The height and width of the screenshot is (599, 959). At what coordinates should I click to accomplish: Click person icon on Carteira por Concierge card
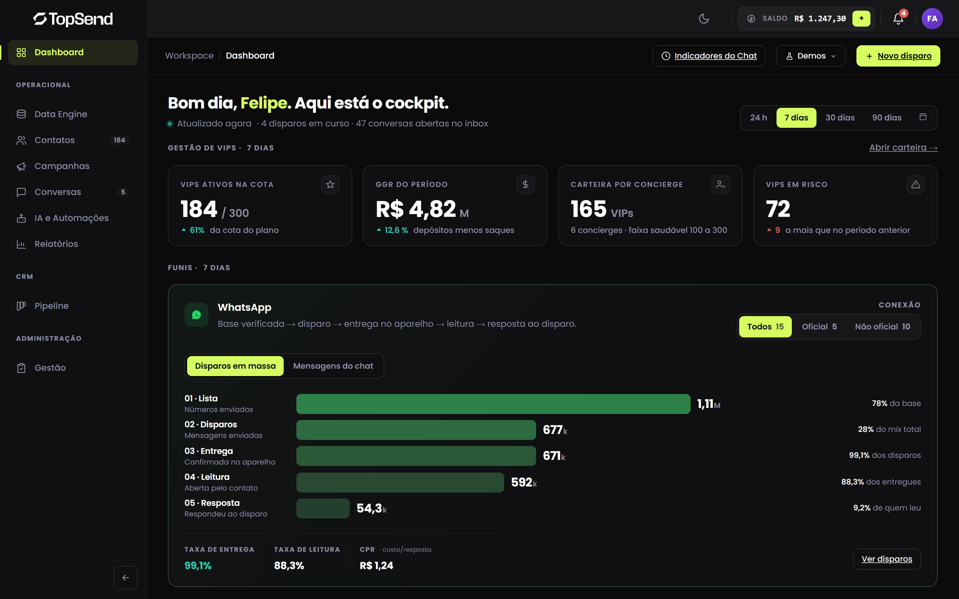(721, 184)
